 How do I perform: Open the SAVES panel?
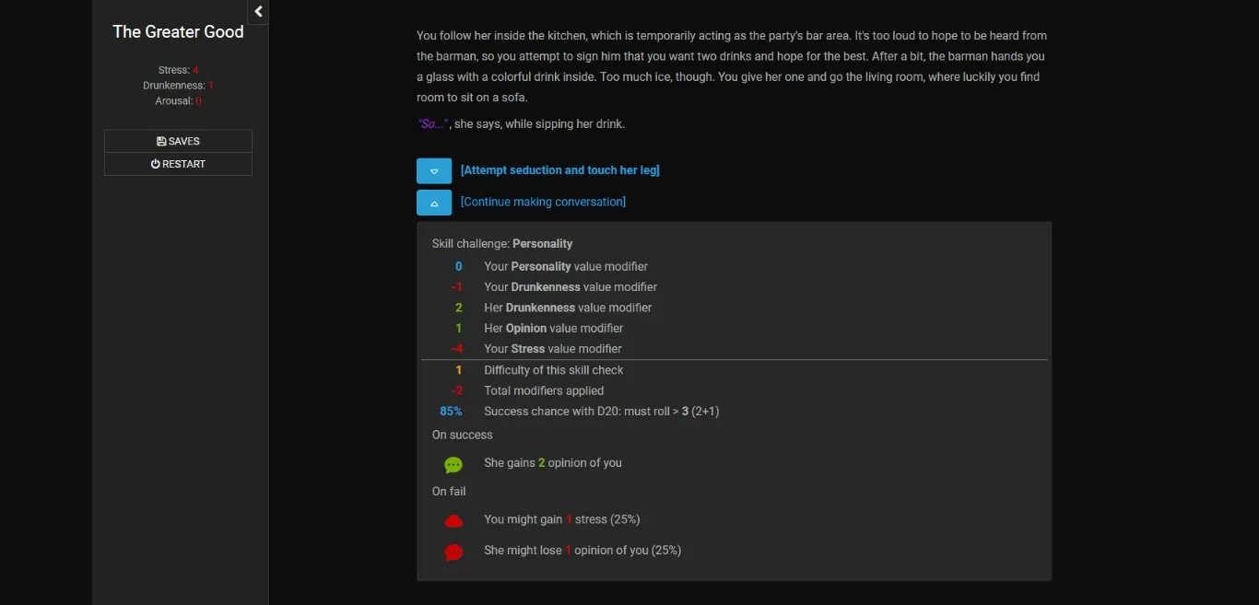[x=178, y=141]
